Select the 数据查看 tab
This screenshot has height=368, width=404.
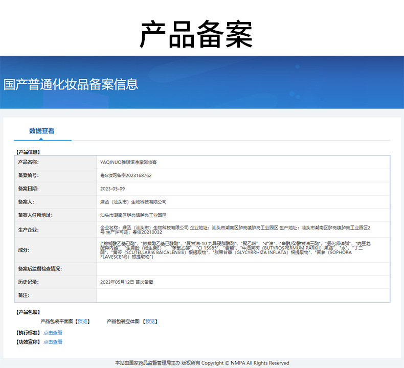point(42,131)
